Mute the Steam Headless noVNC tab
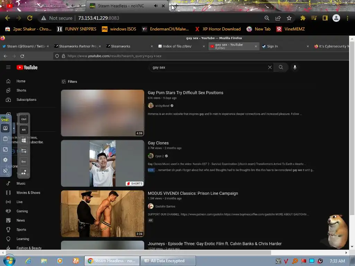 point(156,6)
